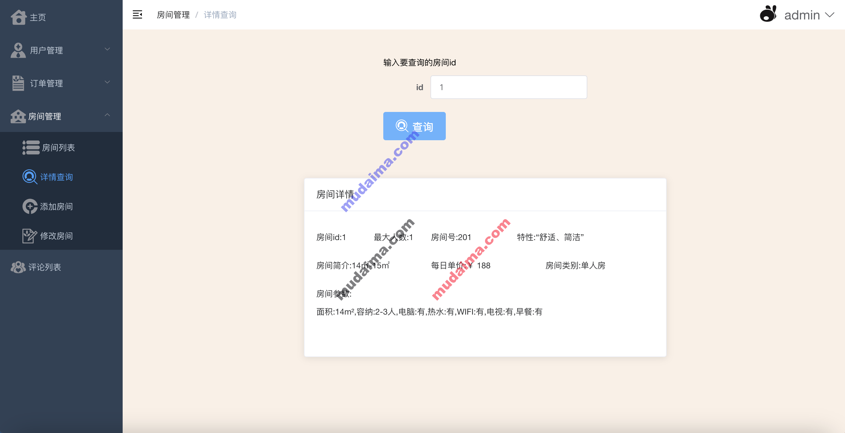Click text 房间类别:单人房
Screen dimensions: 845x433
pos(575,265)
